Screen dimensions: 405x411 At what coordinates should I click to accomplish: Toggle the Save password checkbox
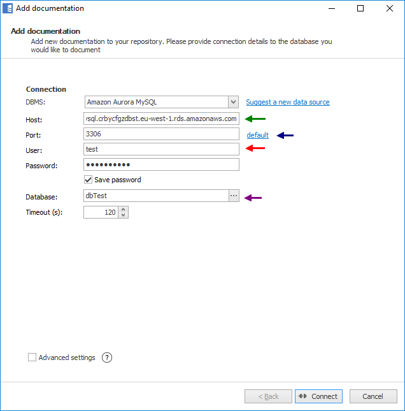(x=89, y=180)
